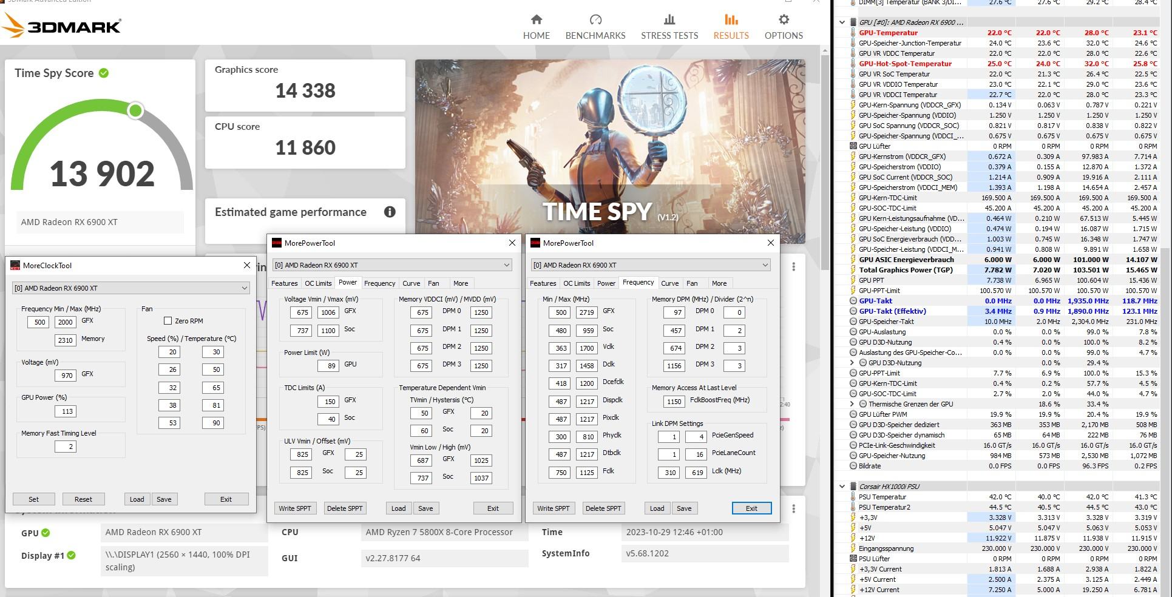The width and height of the screenshot is (1172, 597).
Task: Click the MoreClockTool Load button
Action: (137, 499)
